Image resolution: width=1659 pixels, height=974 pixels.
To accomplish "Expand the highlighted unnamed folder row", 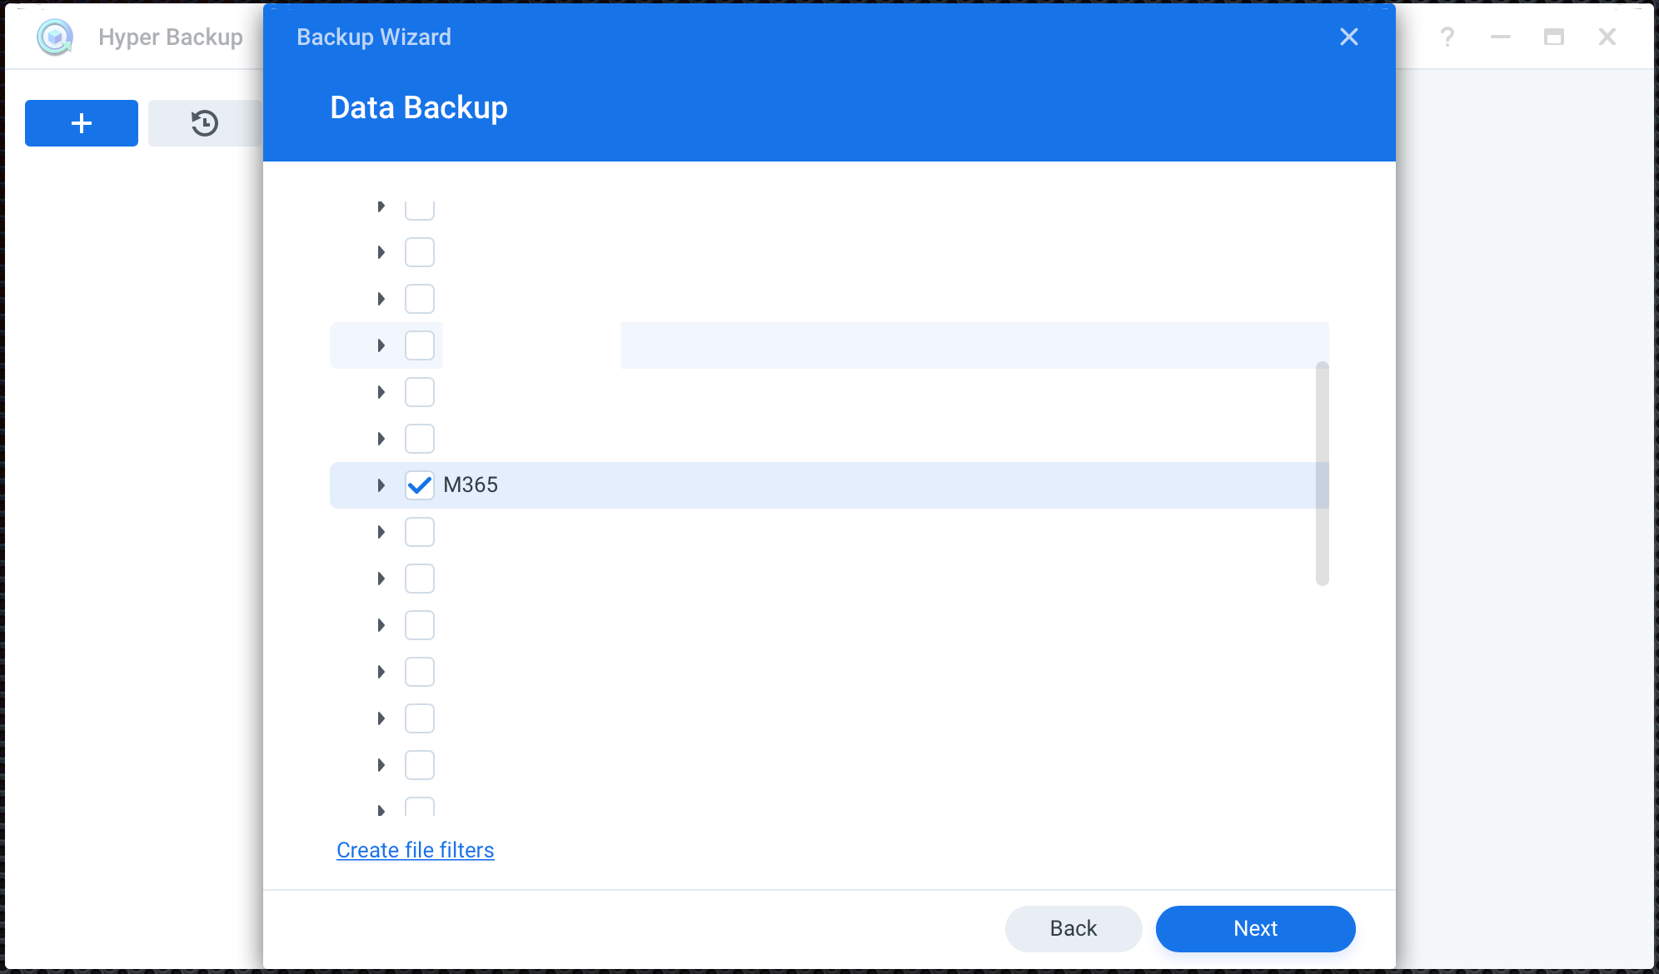I will [381, 345].
